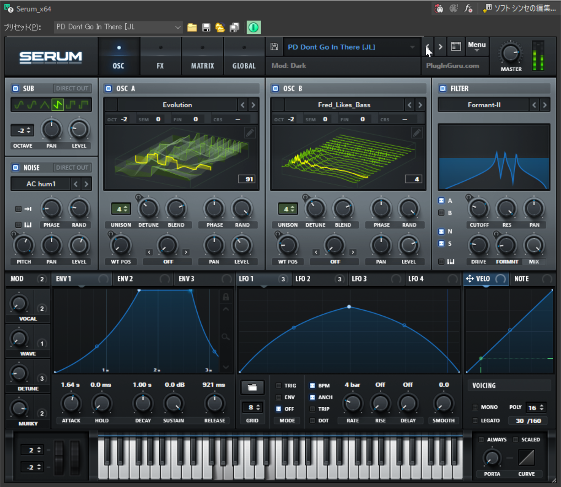Toggle the OSC B enable switch
This screenshot has height=487, width=561.
pyautogui.click(x=275, y=88)
